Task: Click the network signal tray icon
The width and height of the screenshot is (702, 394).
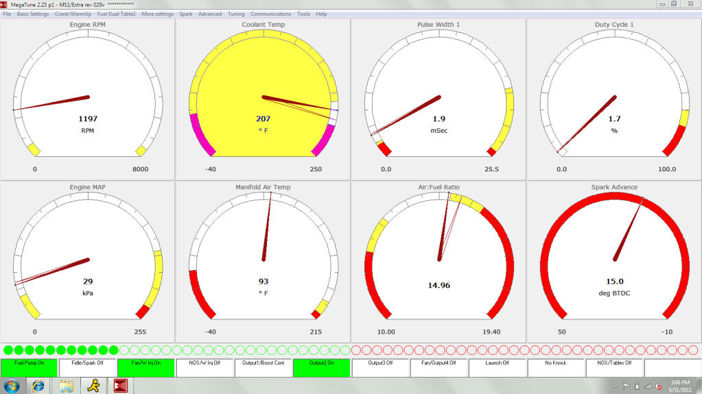Action: click(647, 386)
